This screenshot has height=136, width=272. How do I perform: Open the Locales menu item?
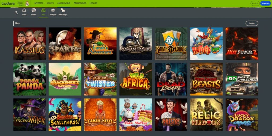tap(93, 3)
